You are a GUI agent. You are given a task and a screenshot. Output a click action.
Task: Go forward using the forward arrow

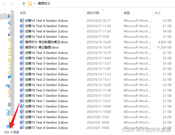tap(13, 4)
